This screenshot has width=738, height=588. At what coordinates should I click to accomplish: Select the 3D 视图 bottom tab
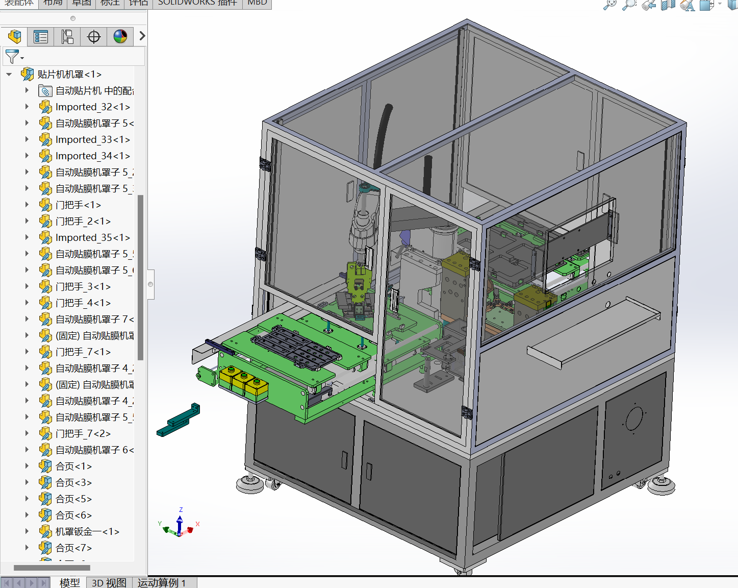point(109,582)
